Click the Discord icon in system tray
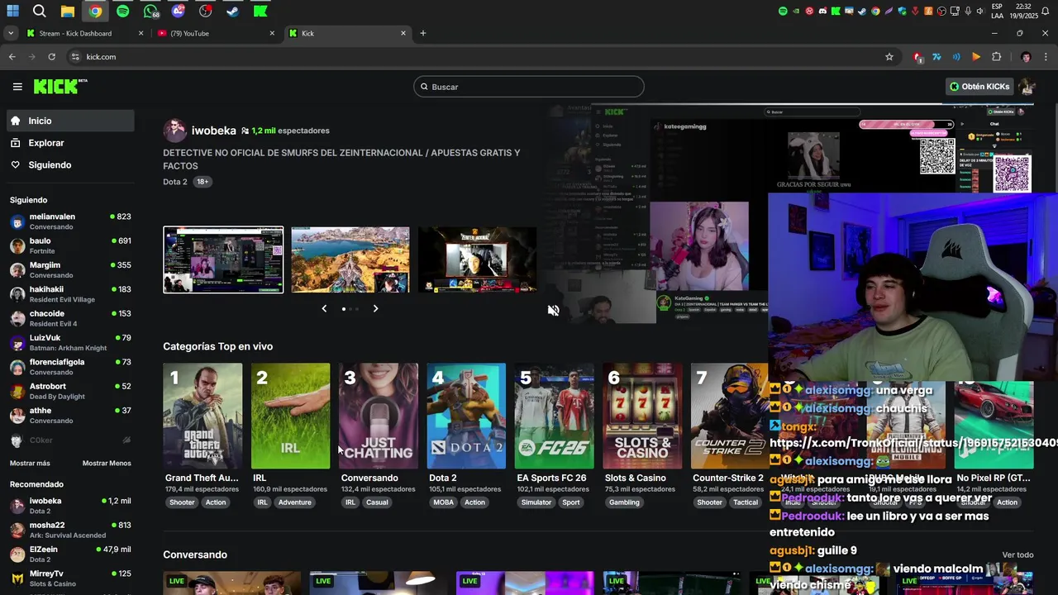The image size is (1058, 595). pos(822,11)
